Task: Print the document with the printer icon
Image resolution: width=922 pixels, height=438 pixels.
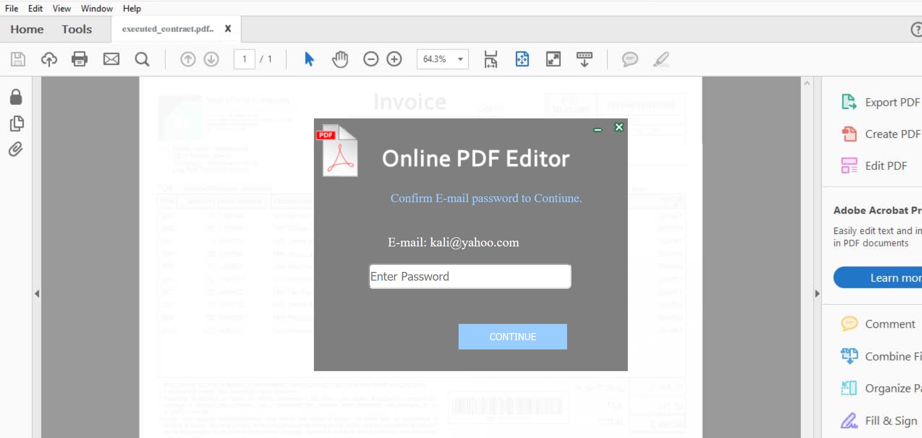Action: 80,59
